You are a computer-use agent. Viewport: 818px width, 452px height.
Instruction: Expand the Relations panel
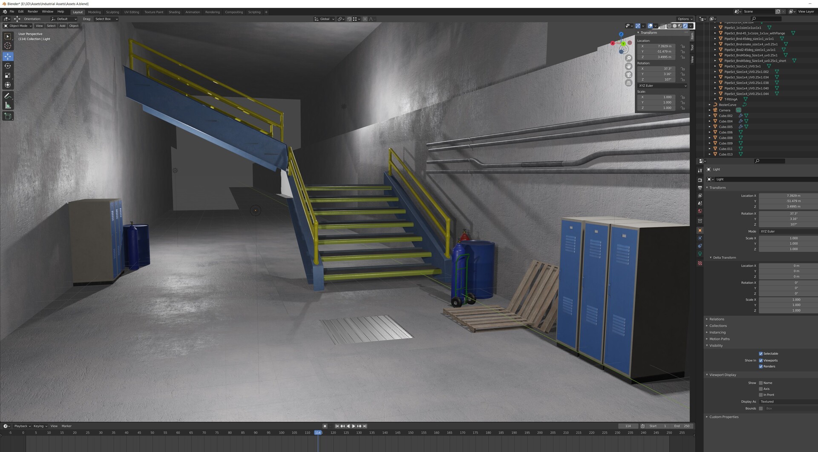[x=717, y=319]
